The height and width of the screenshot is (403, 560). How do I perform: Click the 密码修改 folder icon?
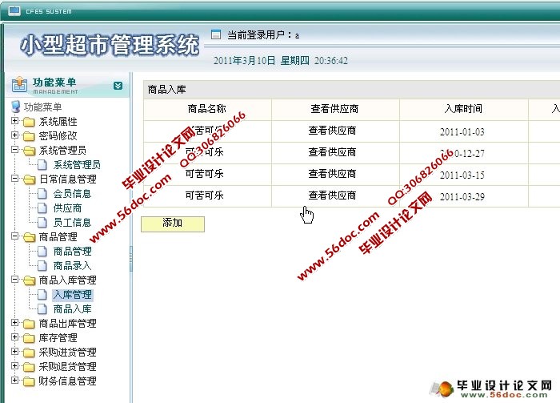(29, 136)
